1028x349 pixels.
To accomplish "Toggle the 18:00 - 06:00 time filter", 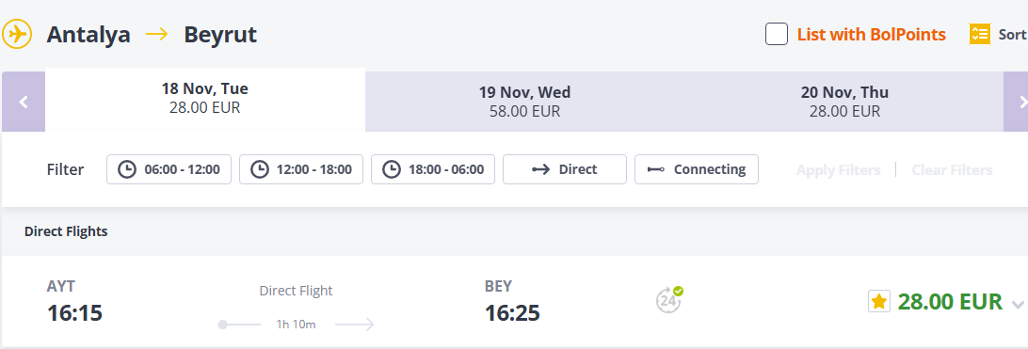I will point(433,169).
